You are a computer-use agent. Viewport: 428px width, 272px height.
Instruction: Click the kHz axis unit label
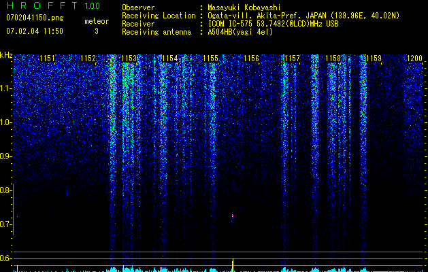(x=6, y=55)
